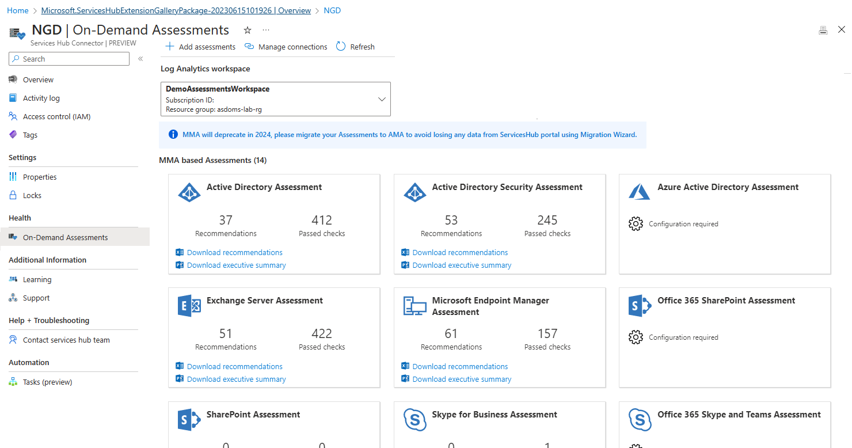Click the gear on the Azure Active Directory card
852x448 pixels.
[x=636, y=224]
